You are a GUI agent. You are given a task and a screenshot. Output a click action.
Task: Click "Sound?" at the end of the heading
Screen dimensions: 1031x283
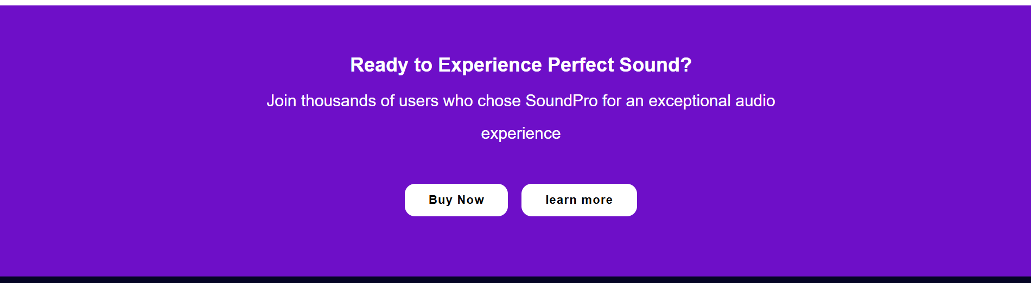point(655,65)
